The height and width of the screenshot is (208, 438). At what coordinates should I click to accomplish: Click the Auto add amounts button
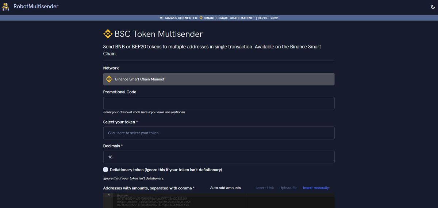point(226,188)
